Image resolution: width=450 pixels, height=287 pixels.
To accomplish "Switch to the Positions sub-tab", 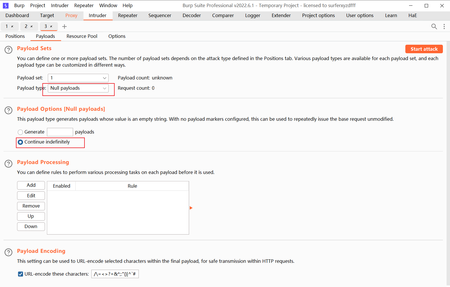I will [x=15, y=36].
